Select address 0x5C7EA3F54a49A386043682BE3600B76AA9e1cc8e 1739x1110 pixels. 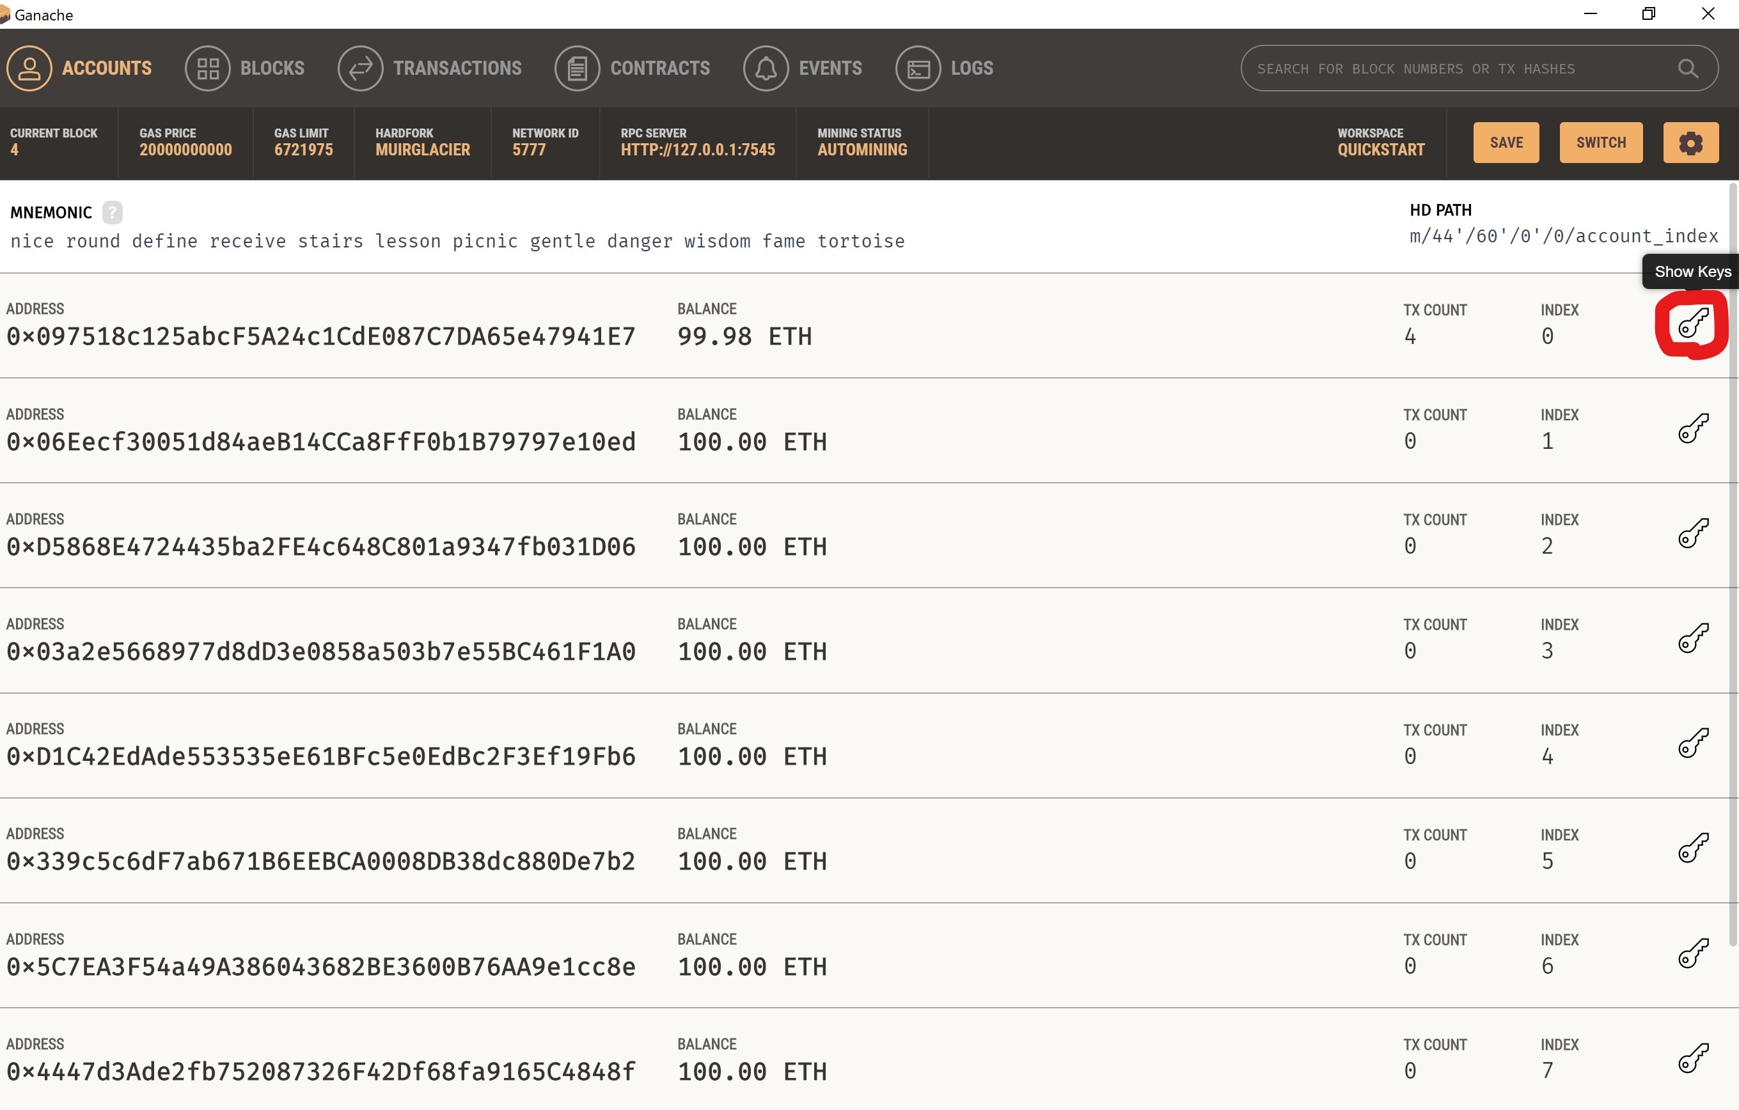320,967
